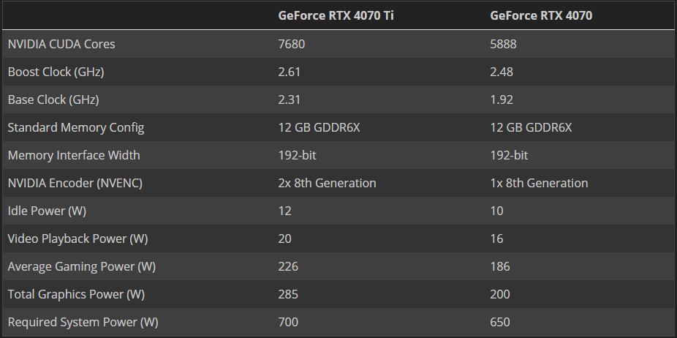Click the Video Playback Power 20 value
This screenshot has height=338, width=677.
(x=284, y=239)
